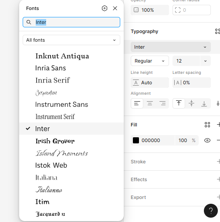220x222 pixels.
Task: Open type settings icon beside alignment
Action: tap(218, 103)
